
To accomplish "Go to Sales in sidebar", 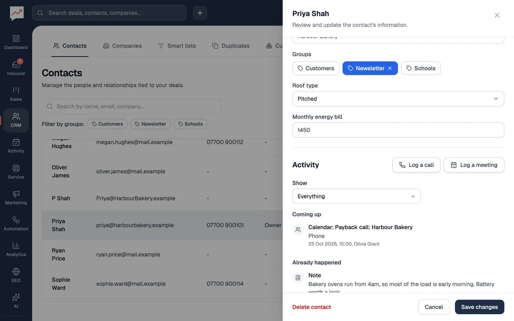I will tap(16, 94).
